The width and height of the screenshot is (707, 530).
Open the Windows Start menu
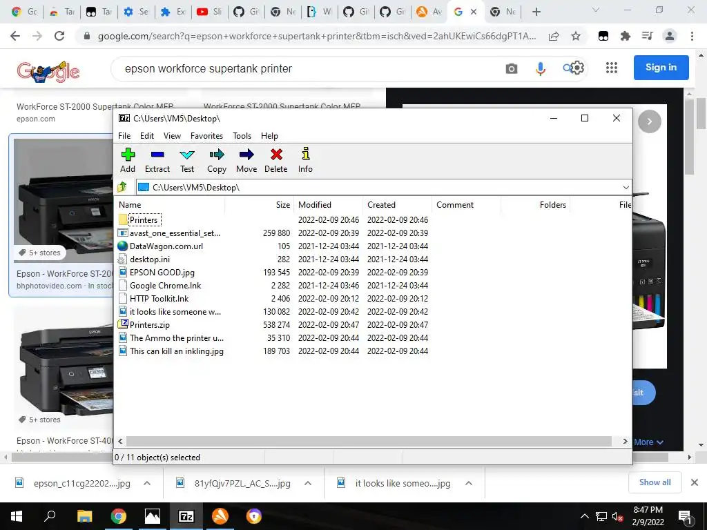coord(17,516)
